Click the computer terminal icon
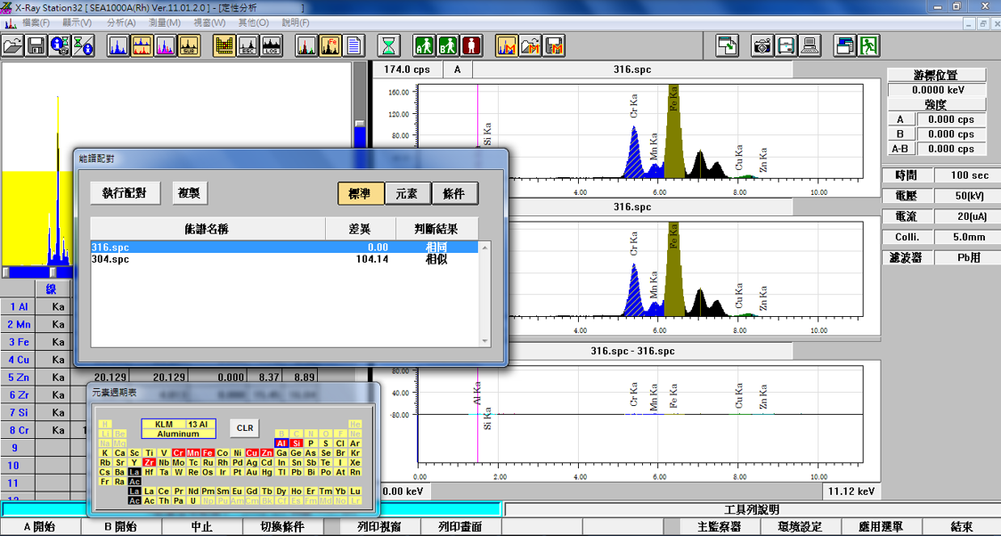The height and width of the screenshot is (536, 1001). click(x=810, y=46)
